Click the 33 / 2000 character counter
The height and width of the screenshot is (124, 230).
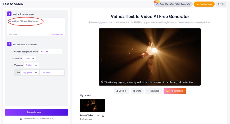pos(13,34)
